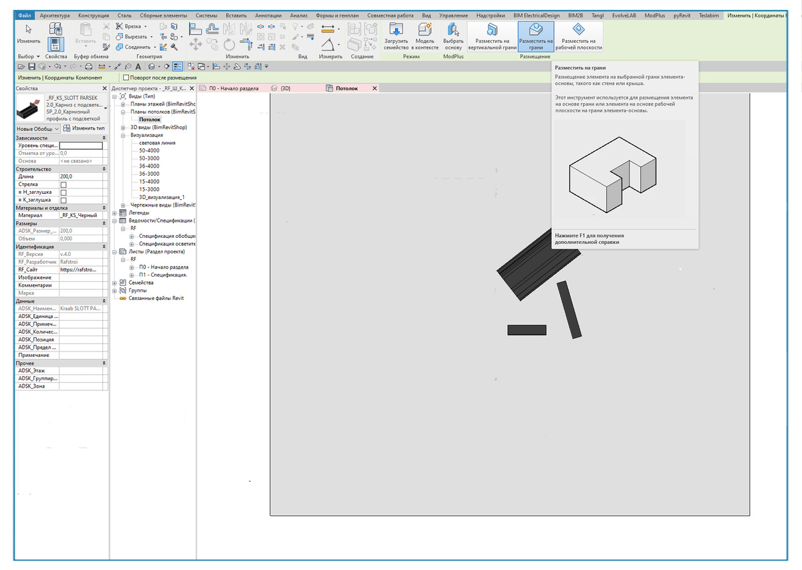Image resolution: width=802 pixels, height=570 pixels.
Task: Open the Файл menu
Action: [25, 15]
